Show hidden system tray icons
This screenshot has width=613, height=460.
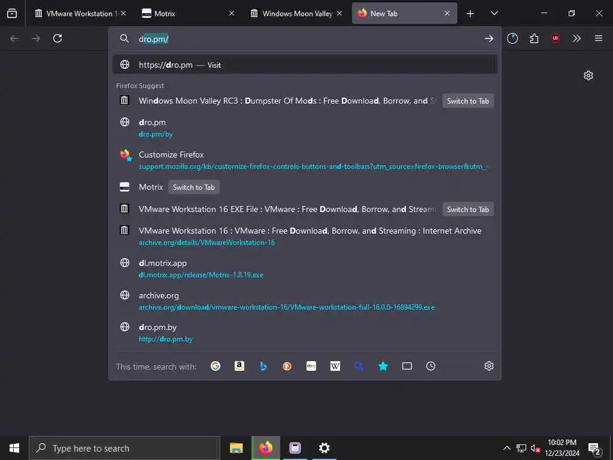pos(506,448)
